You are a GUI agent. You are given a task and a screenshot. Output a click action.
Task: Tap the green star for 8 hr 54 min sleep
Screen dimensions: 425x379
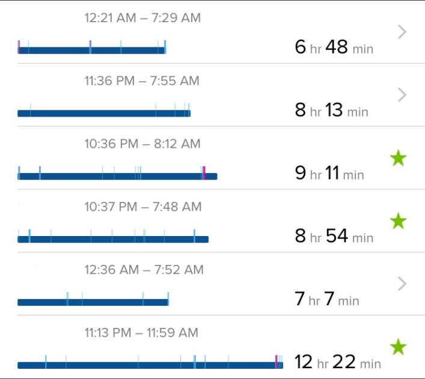click(x=399, y=220)
